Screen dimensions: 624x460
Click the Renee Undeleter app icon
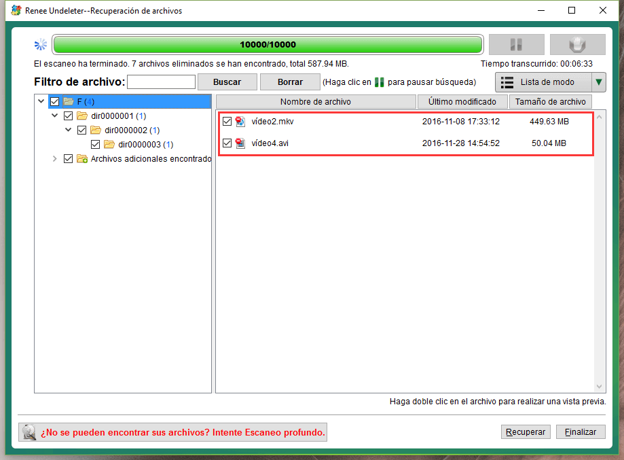point(16,10)
